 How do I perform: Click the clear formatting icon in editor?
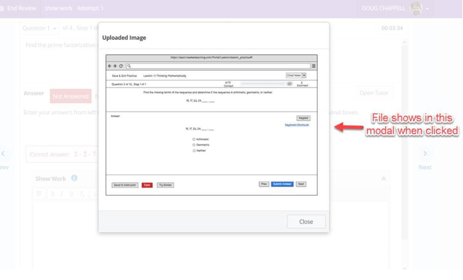[82, 193]
